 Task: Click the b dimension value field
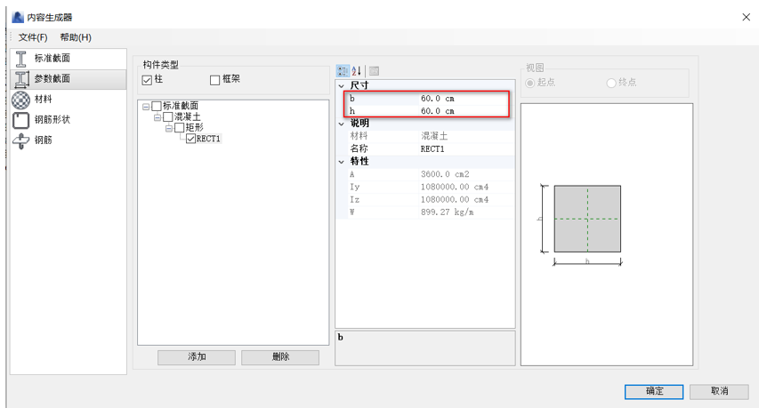point(463,99)
